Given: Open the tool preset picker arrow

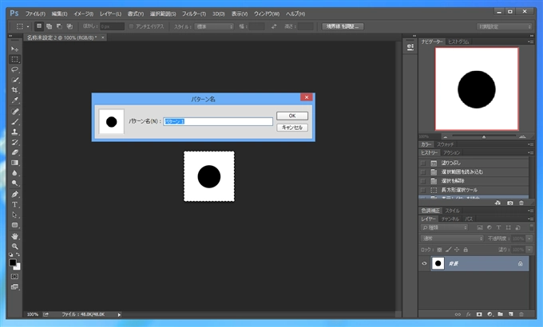Looking at the screenshot, I should pos(28,26).
